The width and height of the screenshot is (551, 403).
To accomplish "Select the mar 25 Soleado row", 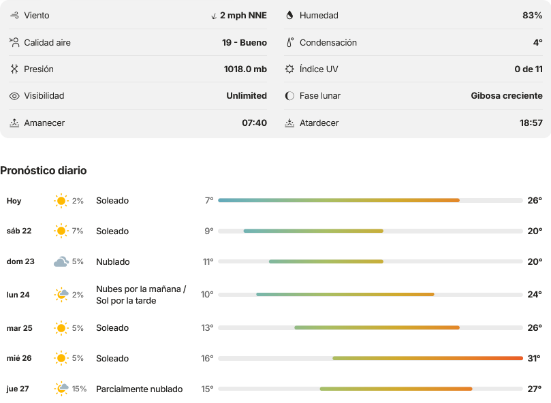I will 274,328.
